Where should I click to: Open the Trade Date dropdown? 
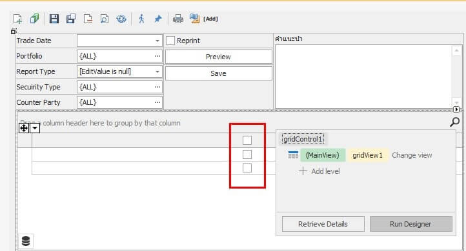click(x=157, y=41)
